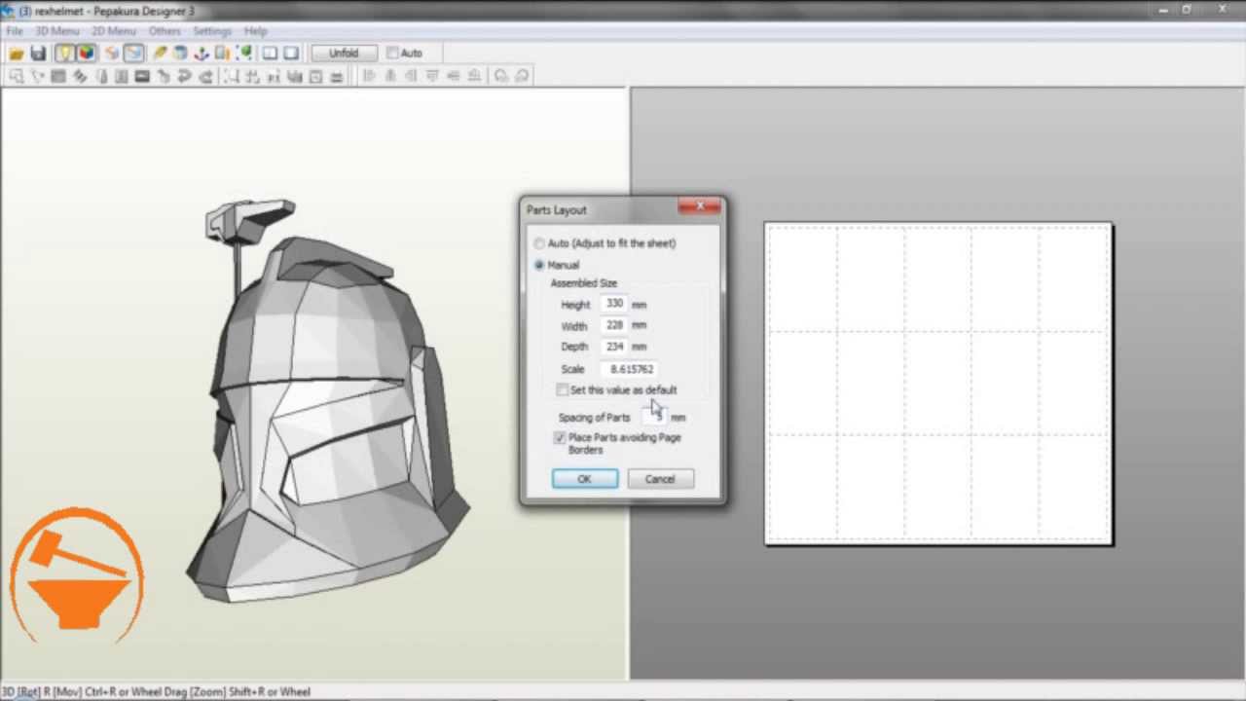
Task: Uncheck Place Parts avoiding Page Borders
Action: [560, 438]
